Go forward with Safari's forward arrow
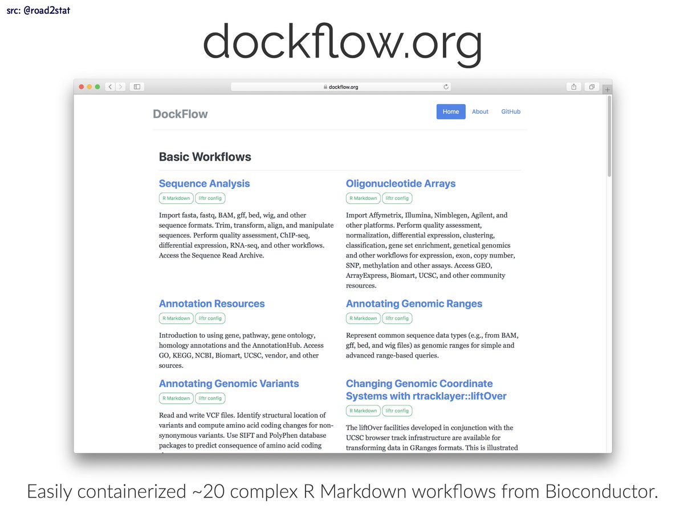684x513 pixels. point(120,87)
